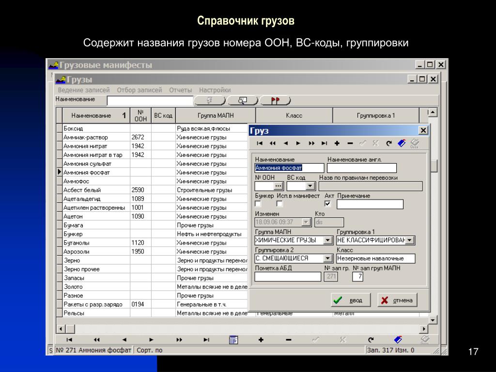Click the Группировка 1 column header
The image size is (496, 372).
pyautogui.click(x=376, y=115)
